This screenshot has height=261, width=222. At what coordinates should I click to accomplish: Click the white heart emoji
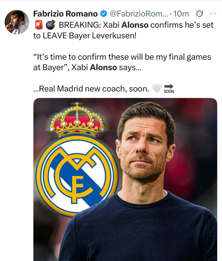(x=157, y=88)
